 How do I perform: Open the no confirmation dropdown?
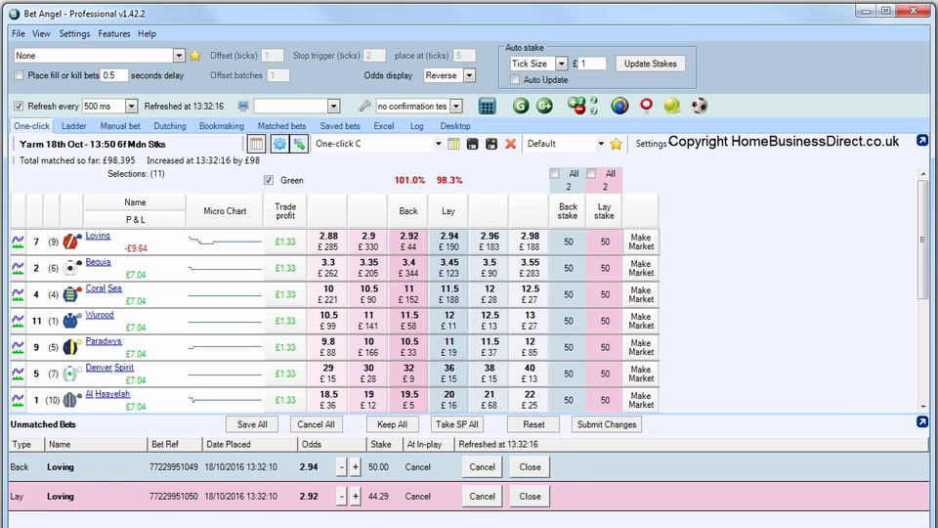tap(456, 106)
